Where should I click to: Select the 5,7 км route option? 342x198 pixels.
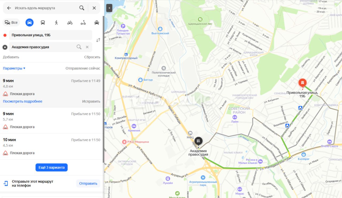tap(52, 121)
